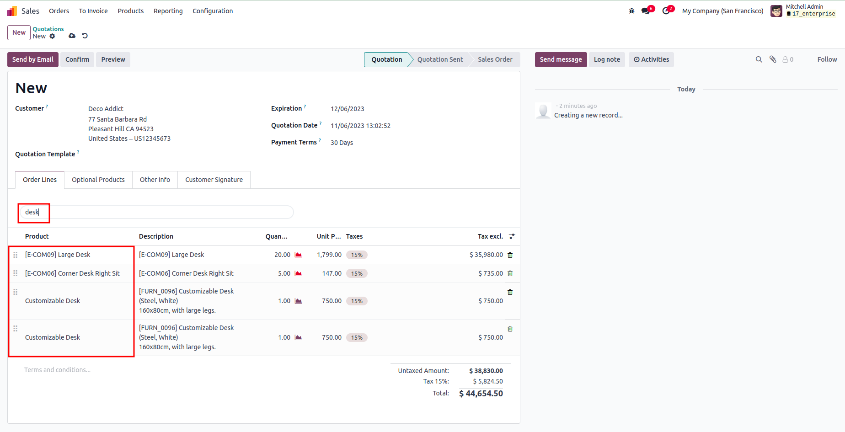Open the gear actions menu beside New
845x432 pixels.
coord(52,36)
